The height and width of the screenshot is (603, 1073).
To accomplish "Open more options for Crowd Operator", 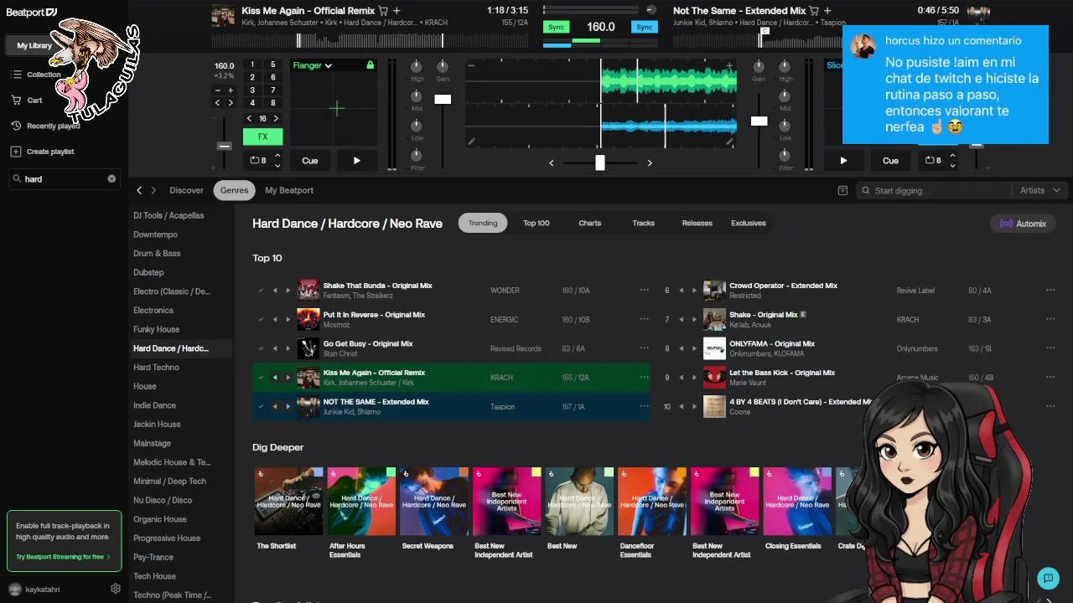I will [1050, 291].
